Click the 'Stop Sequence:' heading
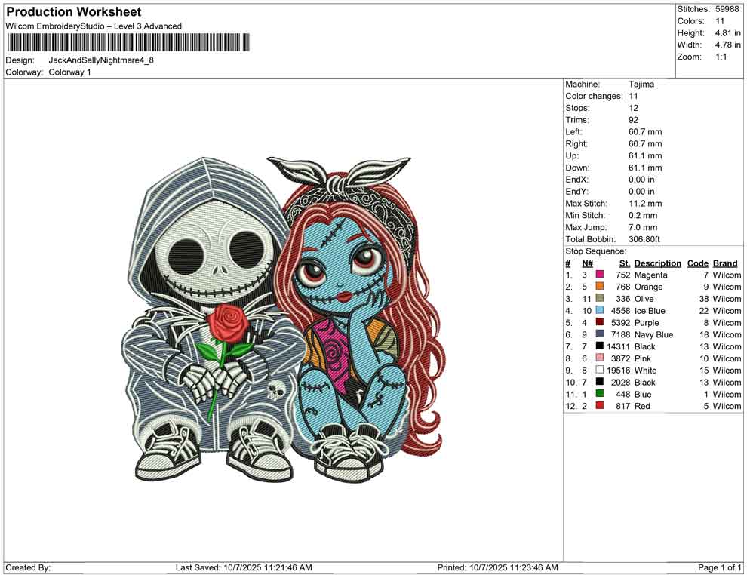The height and width of the screenshot is (575, 747). [595, 251]
